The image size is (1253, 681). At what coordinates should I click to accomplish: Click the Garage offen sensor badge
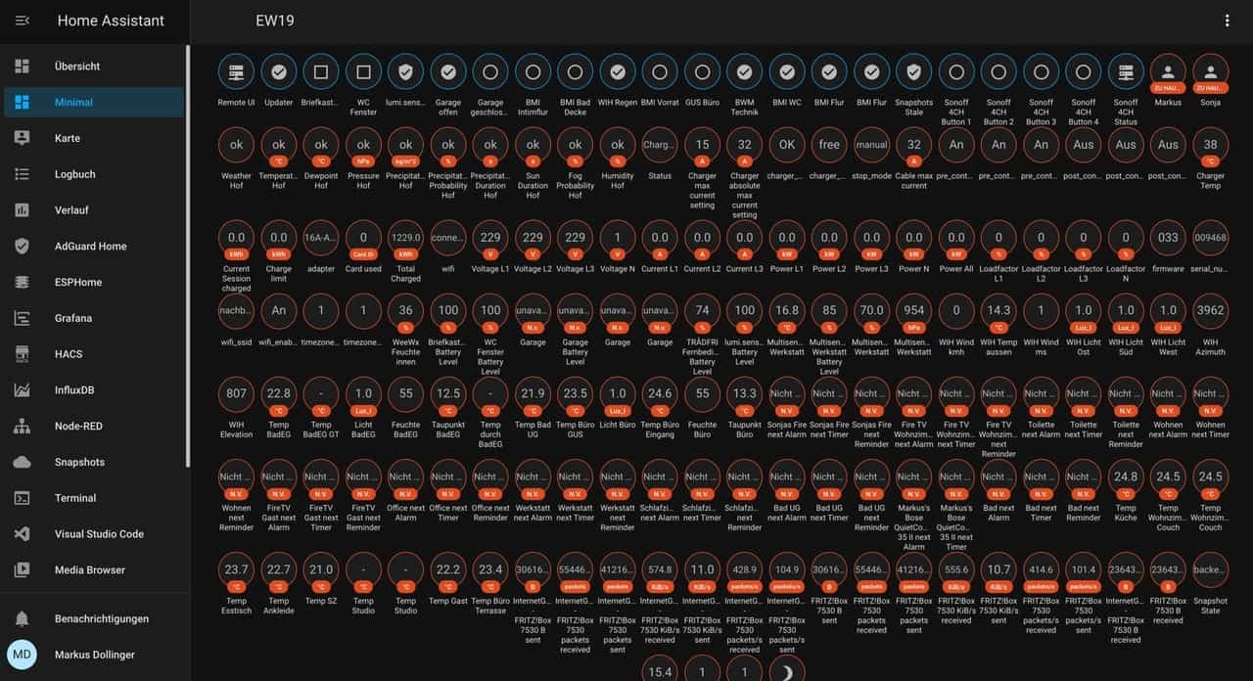pos(448,72)
